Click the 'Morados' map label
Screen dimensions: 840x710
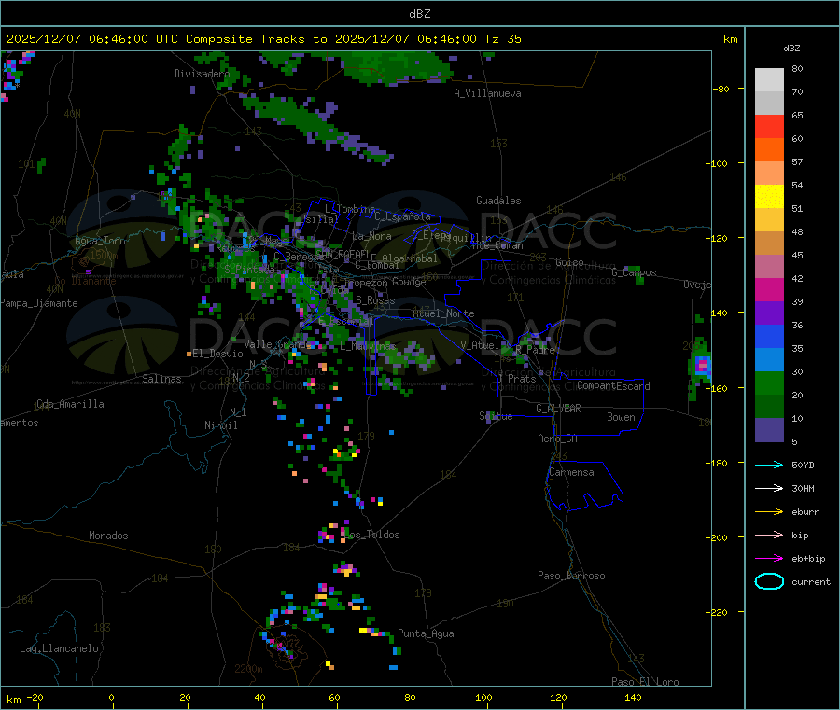[x=108, y=536]
